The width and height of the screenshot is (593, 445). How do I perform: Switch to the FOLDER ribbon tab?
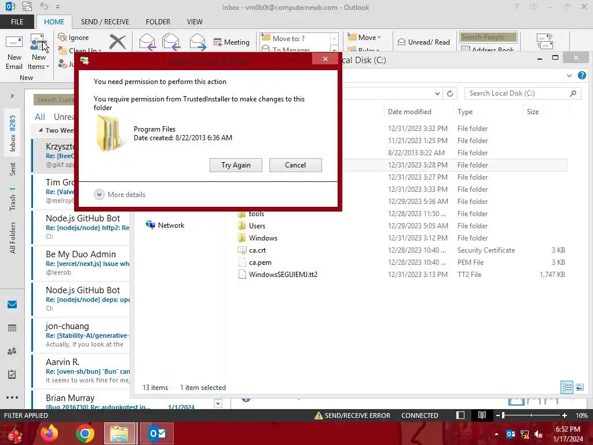coord(158,22)
